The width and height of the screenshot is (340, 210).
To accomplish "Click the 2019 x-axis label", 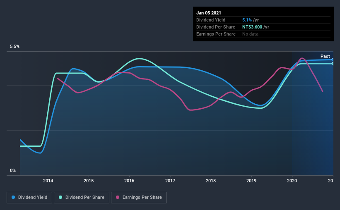I will [x=251, y=181].
